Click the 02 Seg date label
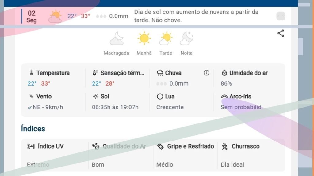 [31, 16]
